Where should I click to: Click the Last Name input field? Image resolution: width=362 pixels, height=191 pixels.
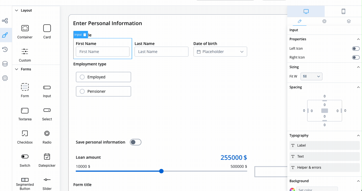(x=162, y=52)
